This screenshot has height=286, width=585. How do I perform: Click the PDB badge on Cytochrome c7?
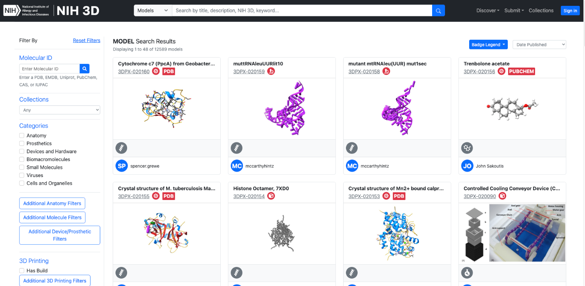[x=168, y=72]
